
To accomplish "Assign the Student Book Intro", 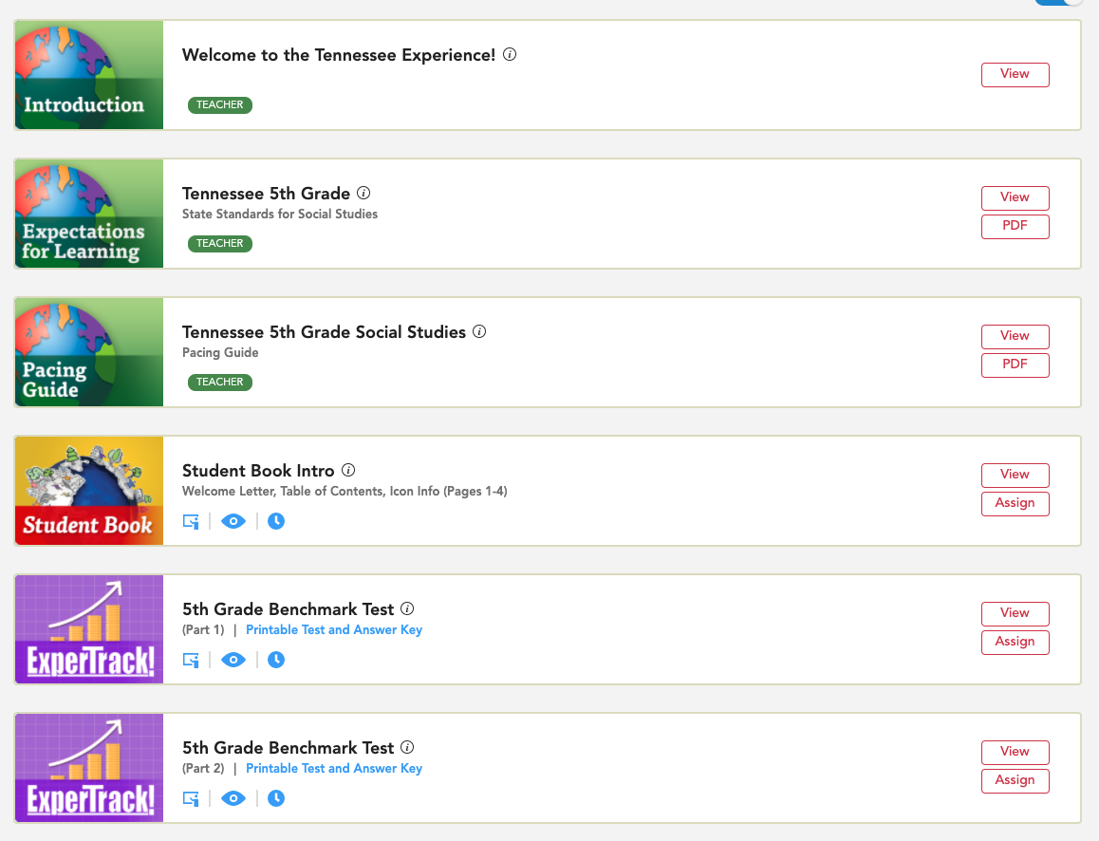I will coord(1015,503).
